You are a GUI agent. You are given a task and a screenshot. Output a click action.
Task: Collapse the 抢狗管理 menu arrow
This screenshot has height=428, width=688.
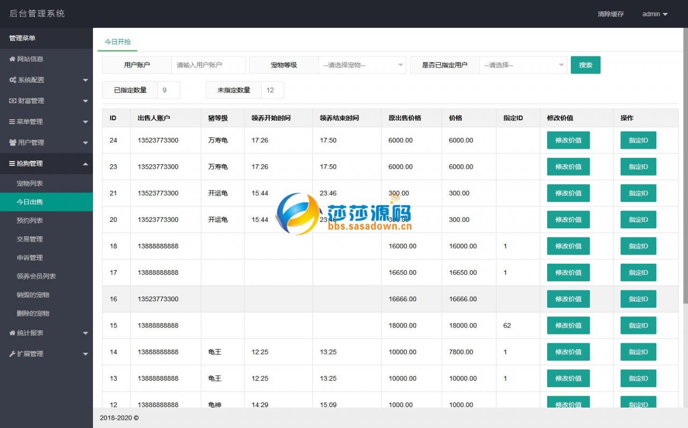pyautogui.click(x=85, y=163)
